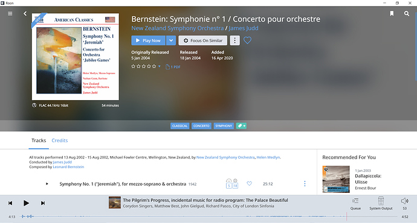Open the 1 PDF booklet icon
The image size is (417, 223).
167,67
